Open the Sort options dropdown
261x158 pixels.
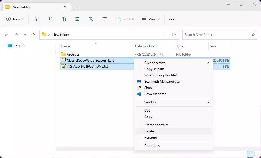125,19
